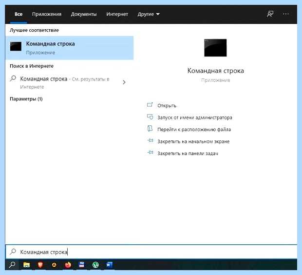Launch uTorrent from the taskbar

click(x=95, y=265)
